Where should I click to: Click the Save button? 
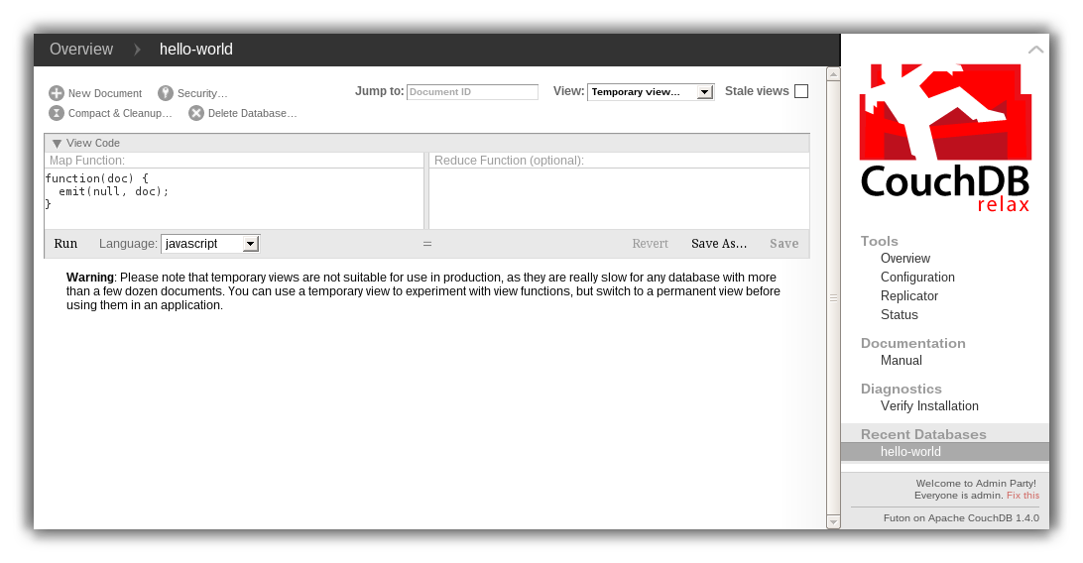tap(783, 244)
